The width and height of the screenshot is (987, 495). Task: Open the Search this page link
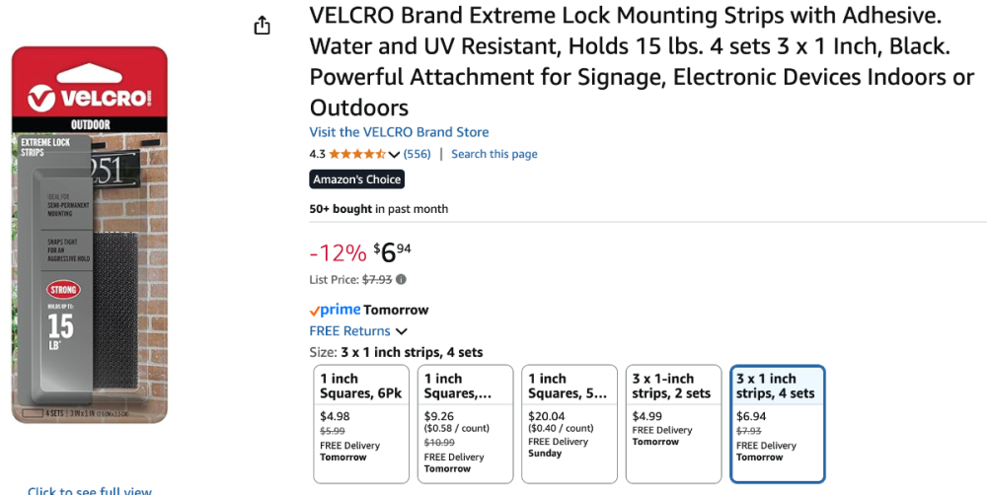494,154
